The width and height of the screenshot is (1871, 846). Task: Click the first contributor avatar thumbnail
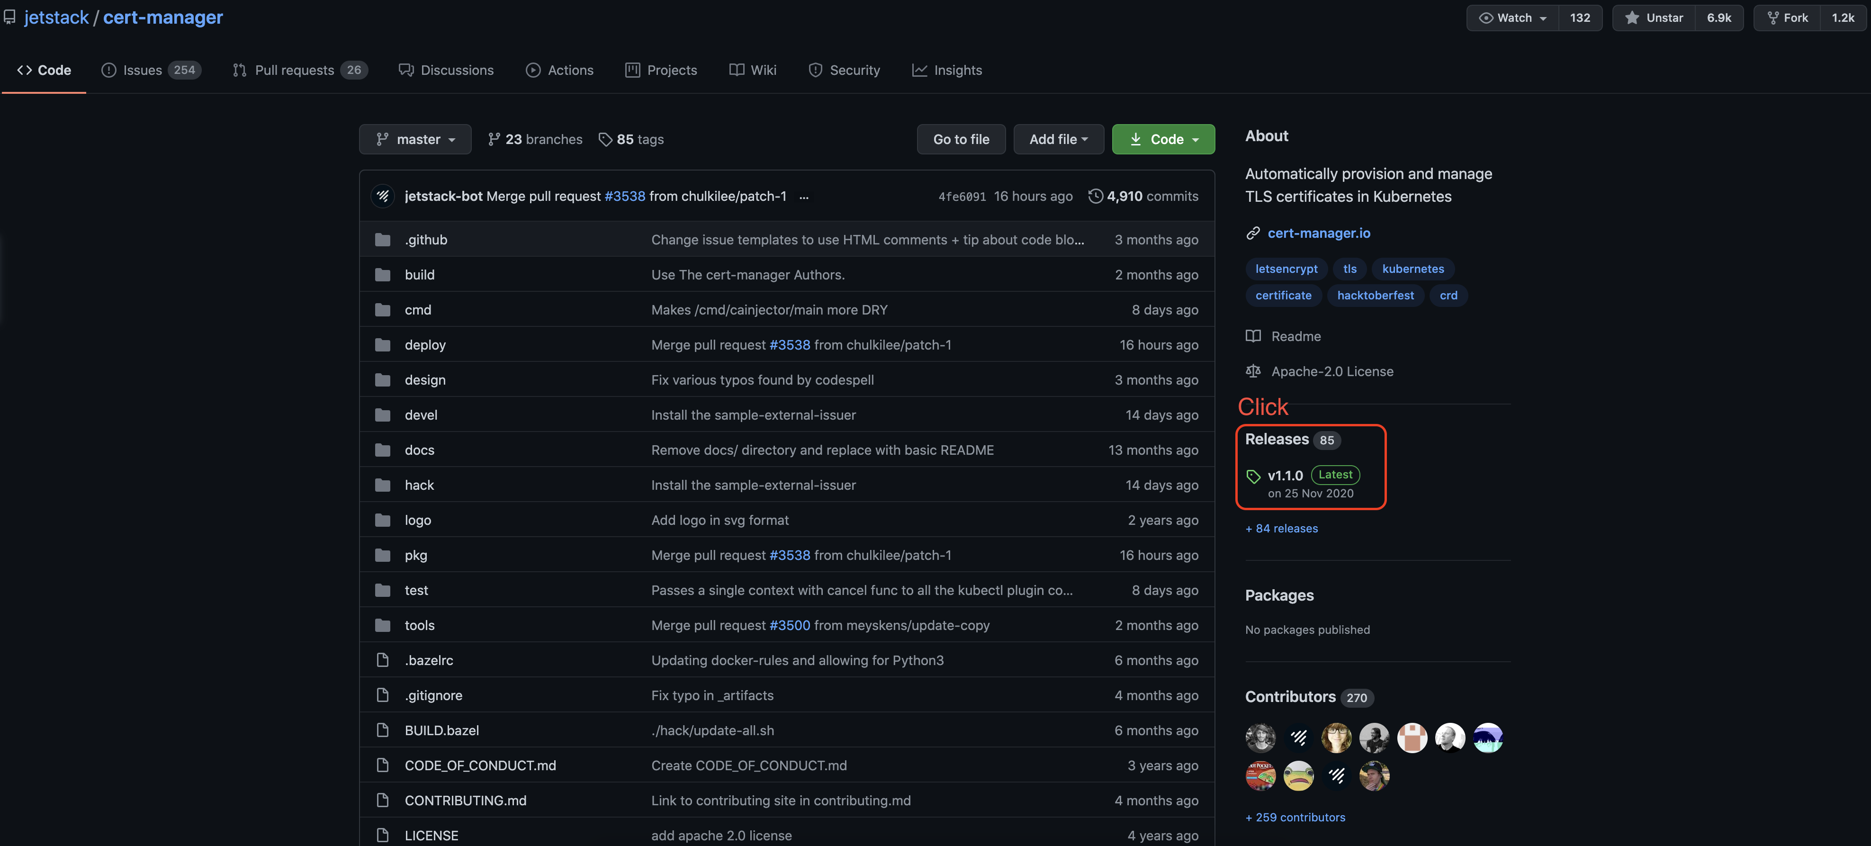(x=1260, y=738)
